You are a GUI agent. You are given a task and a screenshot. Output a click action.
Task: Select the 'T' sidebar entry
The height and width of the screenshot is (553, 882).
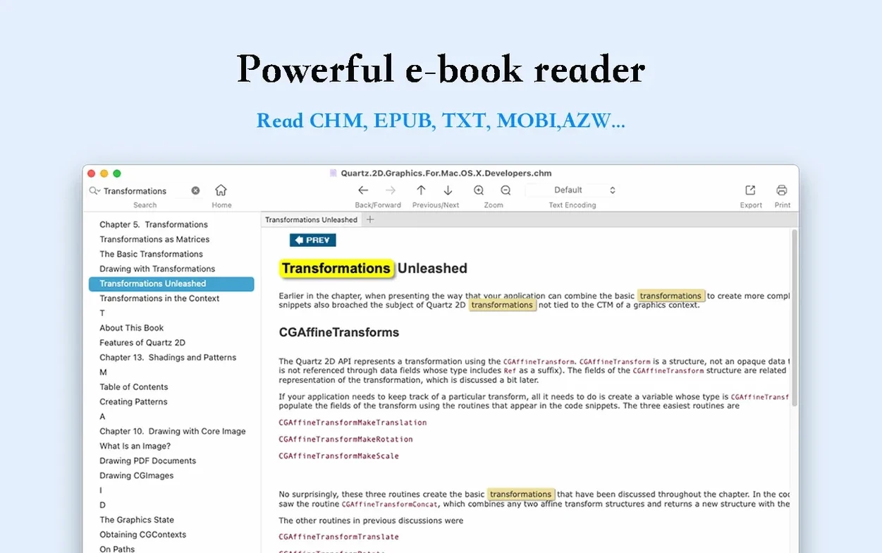coord(102,313)
